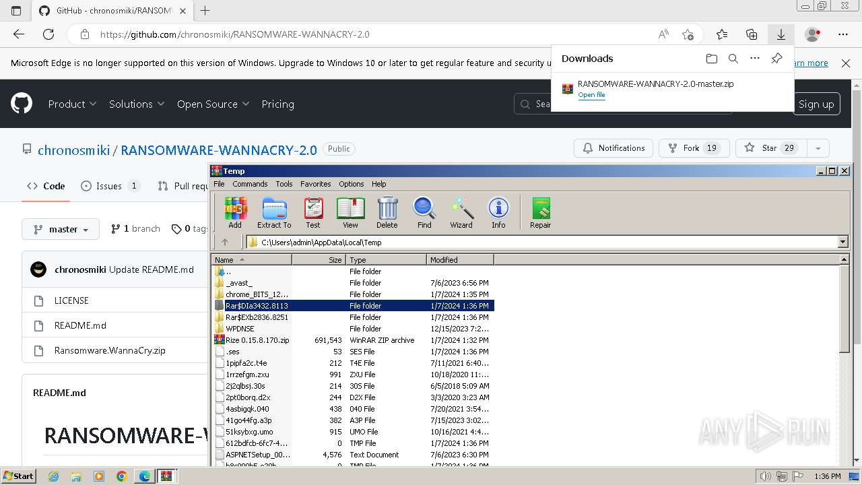Open the LICENSE file in repo

tap(71, 300)
